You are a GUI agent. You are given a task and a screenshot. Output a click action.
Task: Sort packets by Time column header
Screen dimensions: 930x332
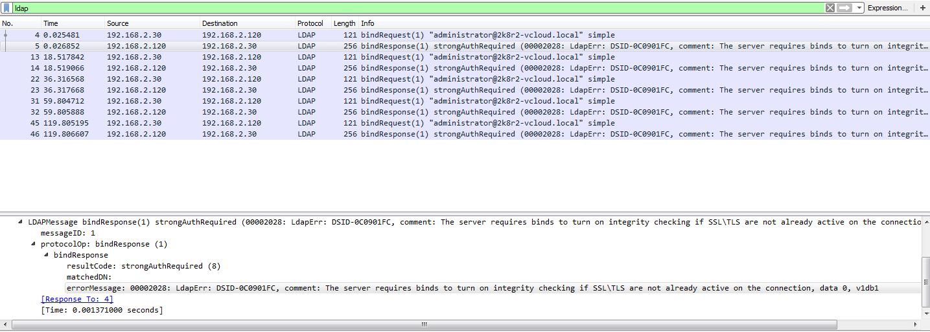pyautogui.click(x=51, y=23)
